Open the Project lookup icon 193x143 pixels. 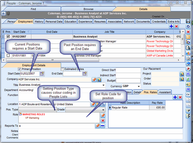click(182, 74)
